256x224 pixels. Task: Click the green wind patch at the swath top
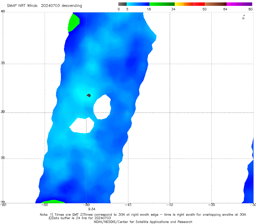click(x=73, y=23)
